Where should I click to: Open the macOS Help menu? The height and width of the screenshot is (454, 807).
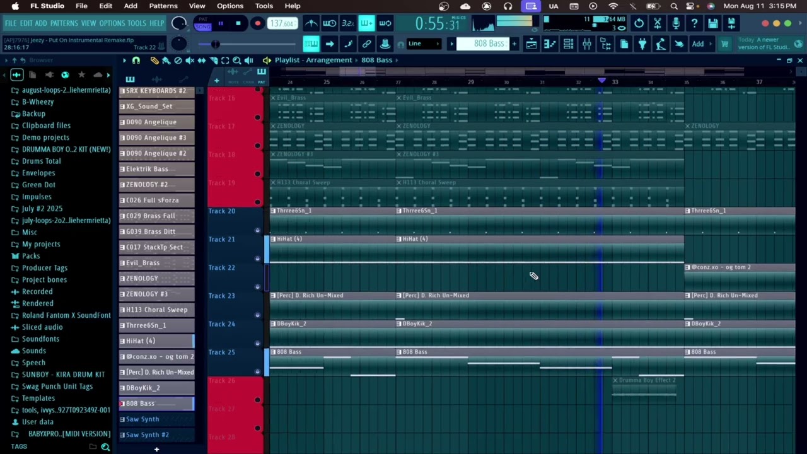[293, 6]
